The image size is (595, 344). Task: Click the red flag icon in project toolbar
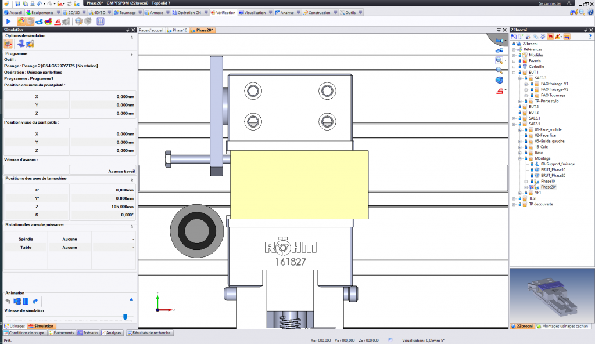tap(550, 37)
